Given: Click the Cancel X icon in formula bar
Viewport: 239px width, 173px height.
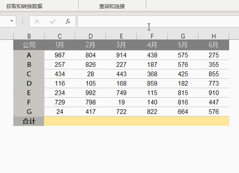Looking at the screenshot, I should (37, 21).
